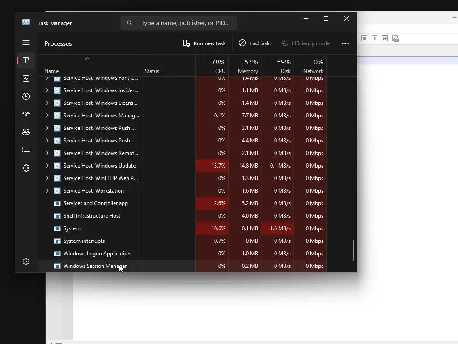The width and height of the screenshot is (458, 344).
Task: Open App history from the sidebar
Action: [x=26, y=96]
